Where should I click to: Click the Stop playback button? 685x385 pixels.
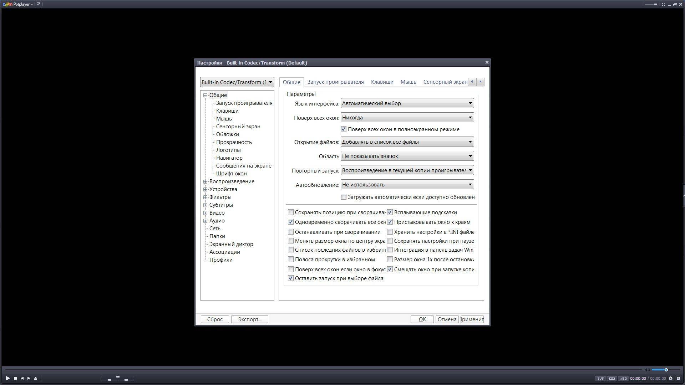point(15,378)
